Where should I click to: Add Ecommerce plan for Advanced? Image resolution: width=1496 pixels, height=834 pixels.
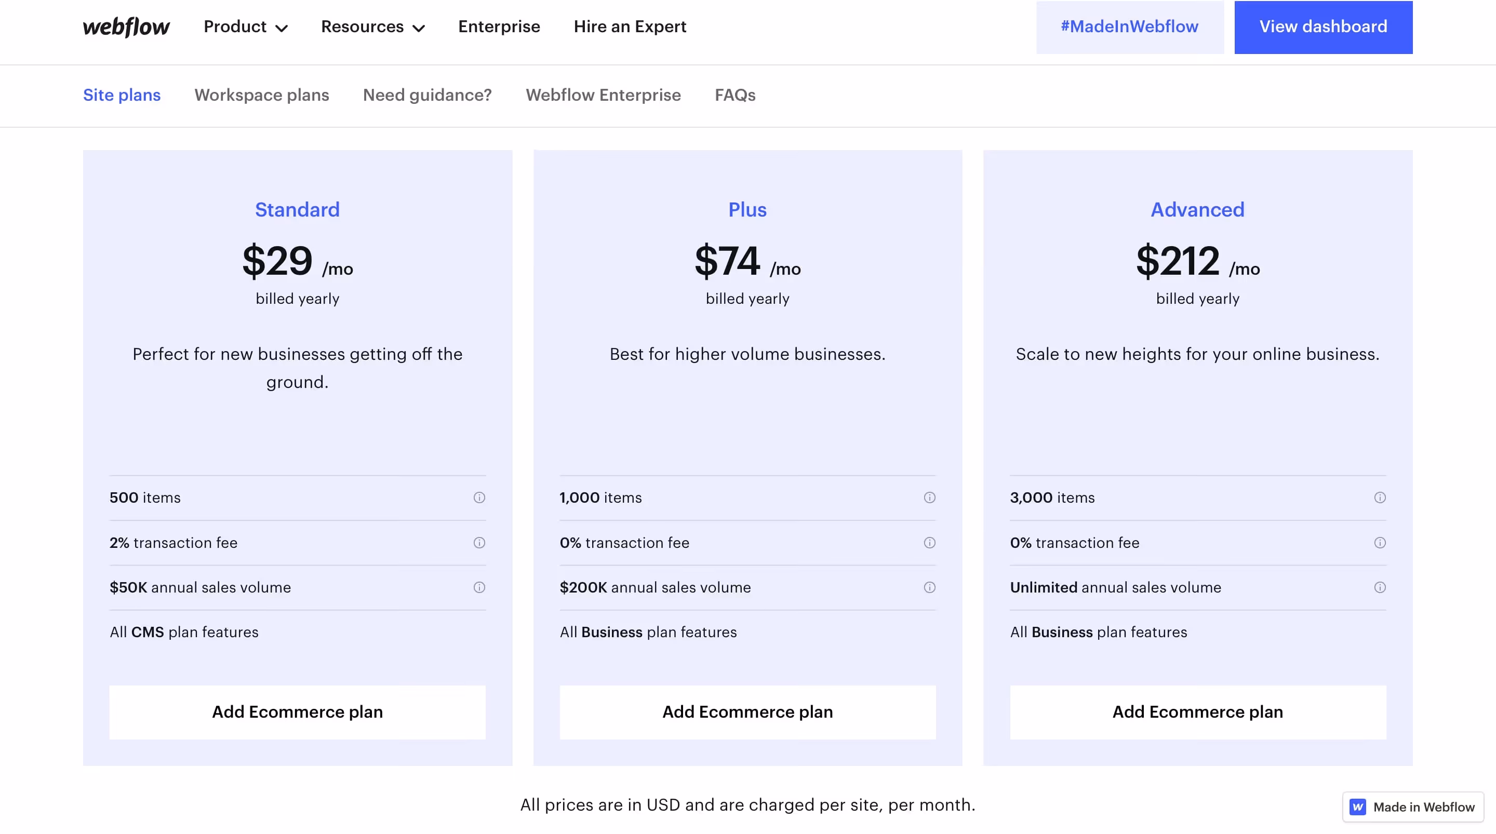(x=1197, y=712)
